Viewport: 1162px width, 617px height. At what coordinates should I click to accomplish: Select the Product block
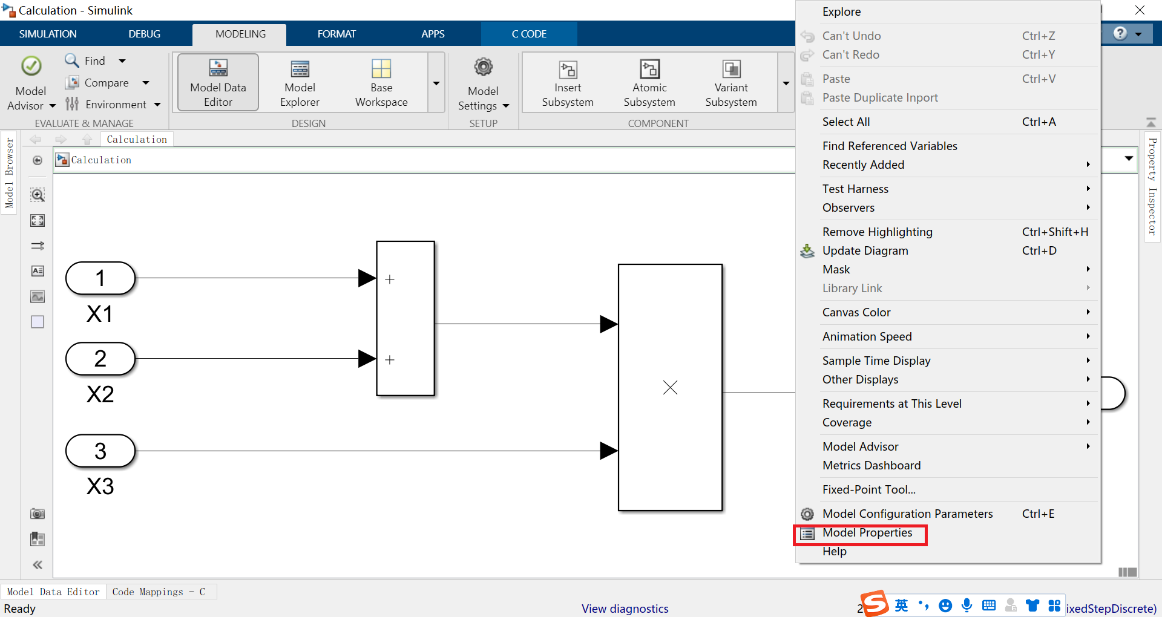pos(670,387)
